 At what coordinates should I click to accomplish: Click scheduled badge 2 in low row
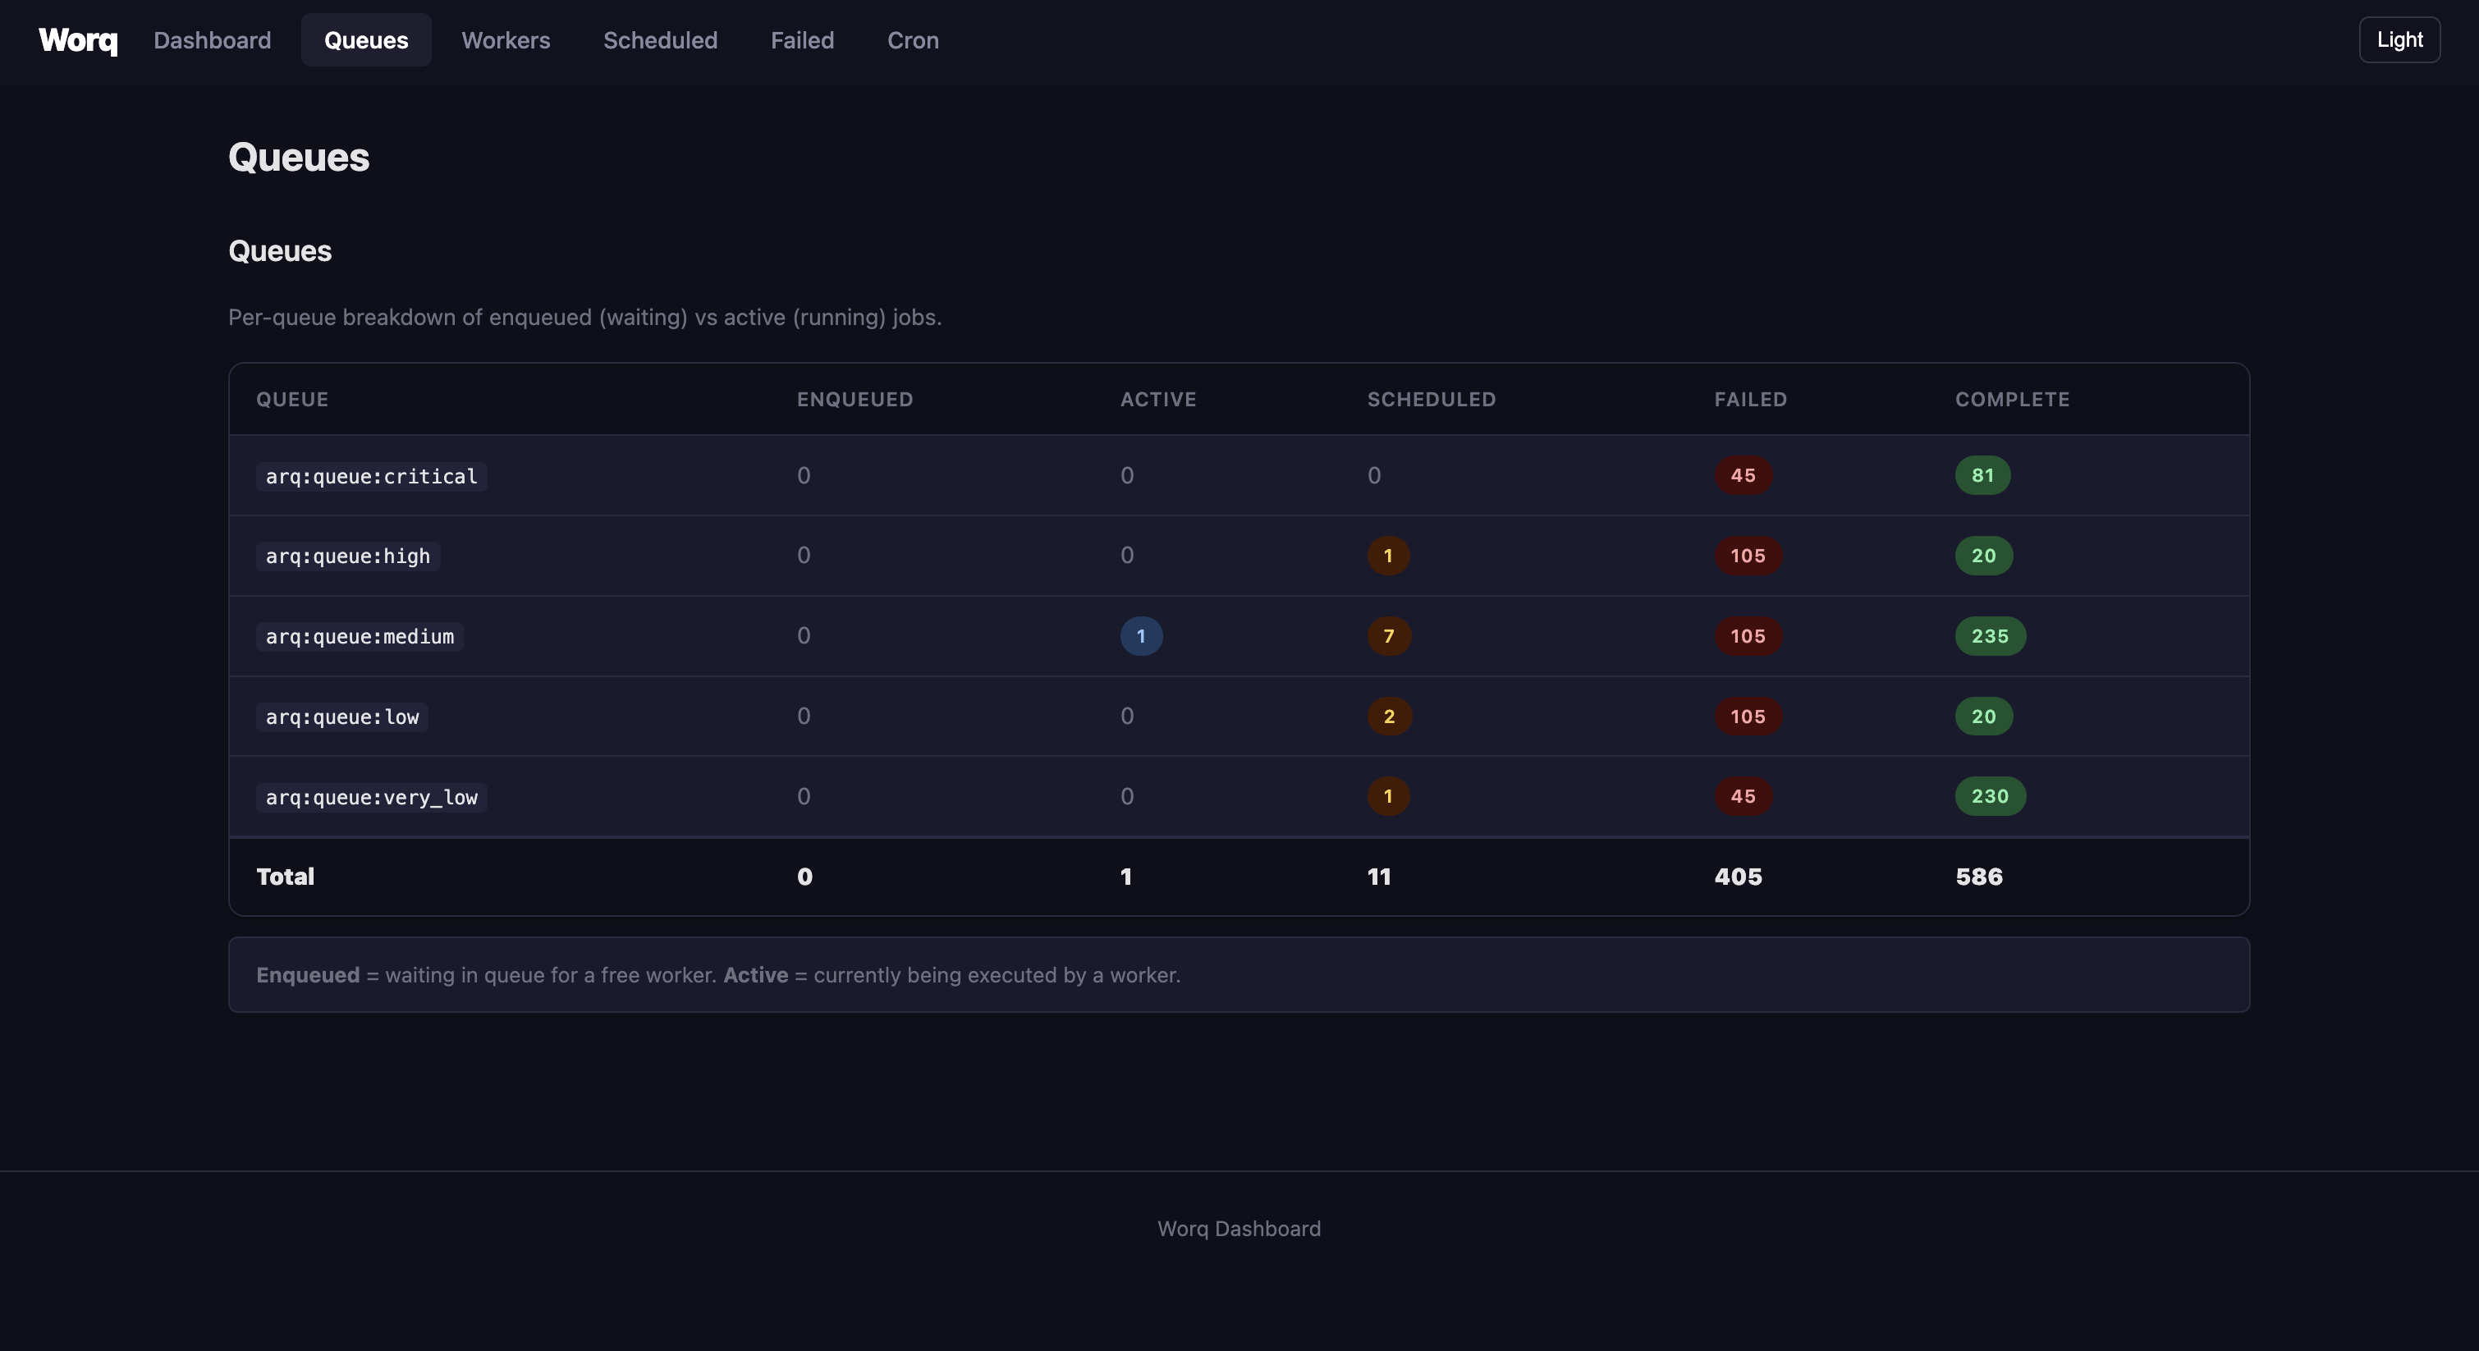1390,716
